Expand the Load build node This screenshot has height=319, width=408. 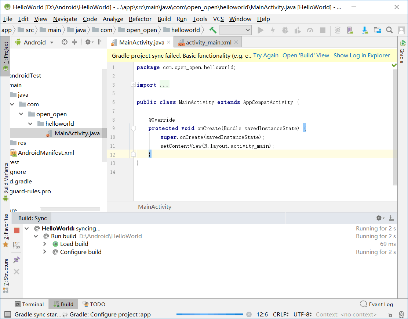[45, 244]
